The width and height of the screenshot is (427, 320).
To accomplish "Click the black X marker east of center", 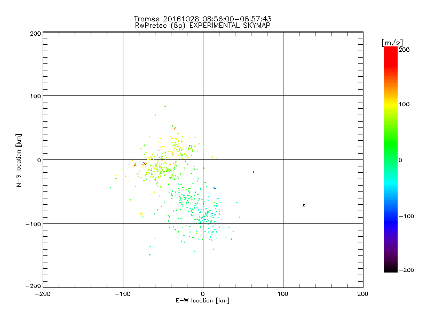I will click(304, 205).
